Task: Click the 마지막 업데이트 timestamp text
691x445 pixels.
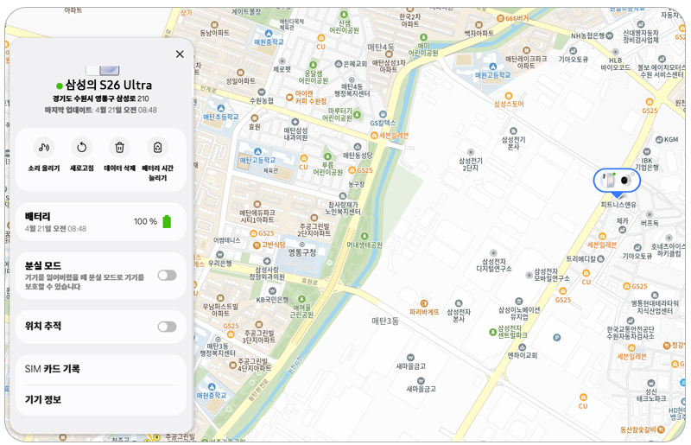Action: (x=101, y=110)
